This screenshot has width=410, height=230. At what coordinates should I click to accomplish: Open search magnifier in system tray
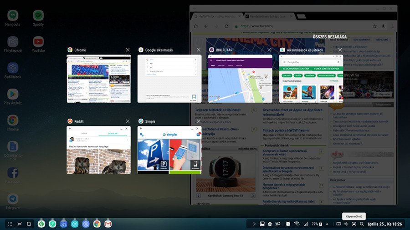click(362, 224)
